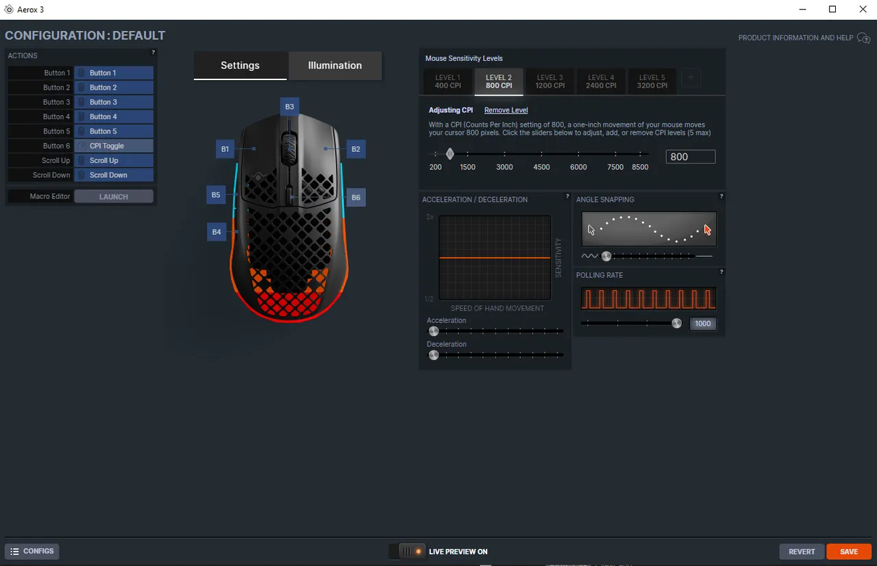This screenshot has height=566, width=877.
Task: Click the "Live Preview On" text
Action: click(x=458, y=552)
